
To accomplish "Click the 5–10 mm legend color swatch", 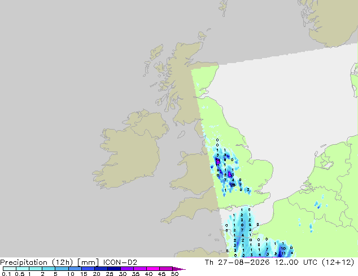I will tap(62, 269).
